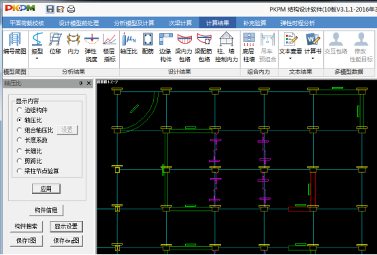Click the print icon in title bar
This screenshot has width=377, height=255.
click(x=71, y=10)
